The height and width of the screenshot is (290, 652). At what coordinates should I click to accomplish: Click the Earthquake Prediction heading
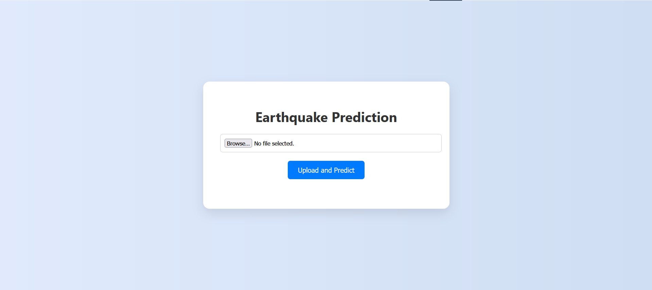(x=326, y=117)
